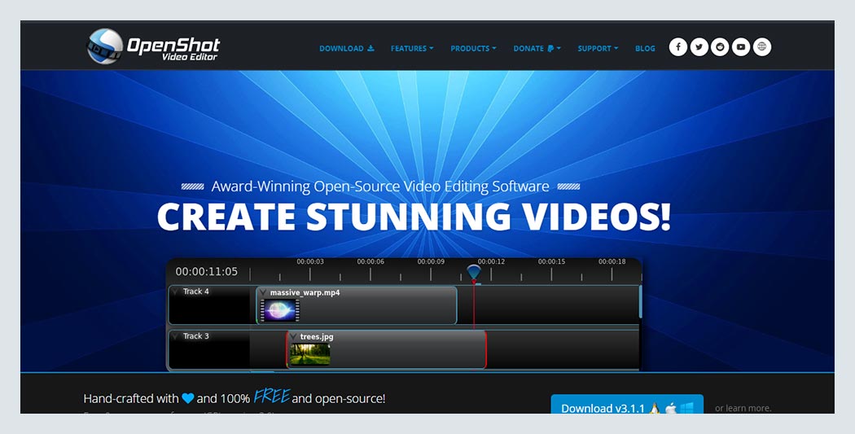Open the Donate dropdown menu
Screen dimensions: 855x434
tap(537, 48)
